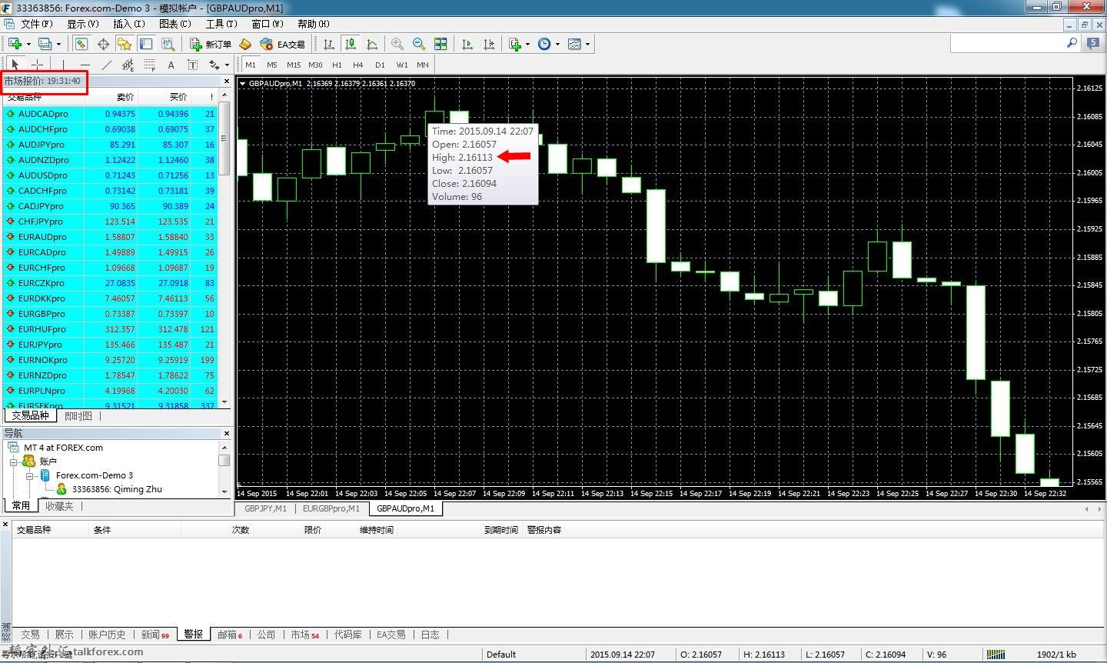Screen dimensions: 1107x663
Task: Select the text label tool
Action: point(192,65)
